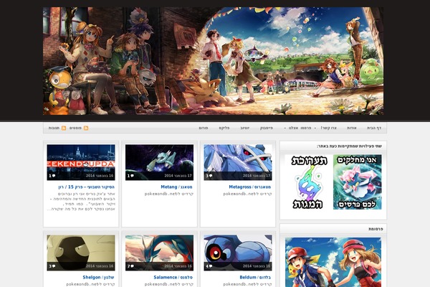Image resolution: width=430 pixels, height=287 pixels.
Task: Click the comment bubble on the Metagross card
Action: pos(211,176)
